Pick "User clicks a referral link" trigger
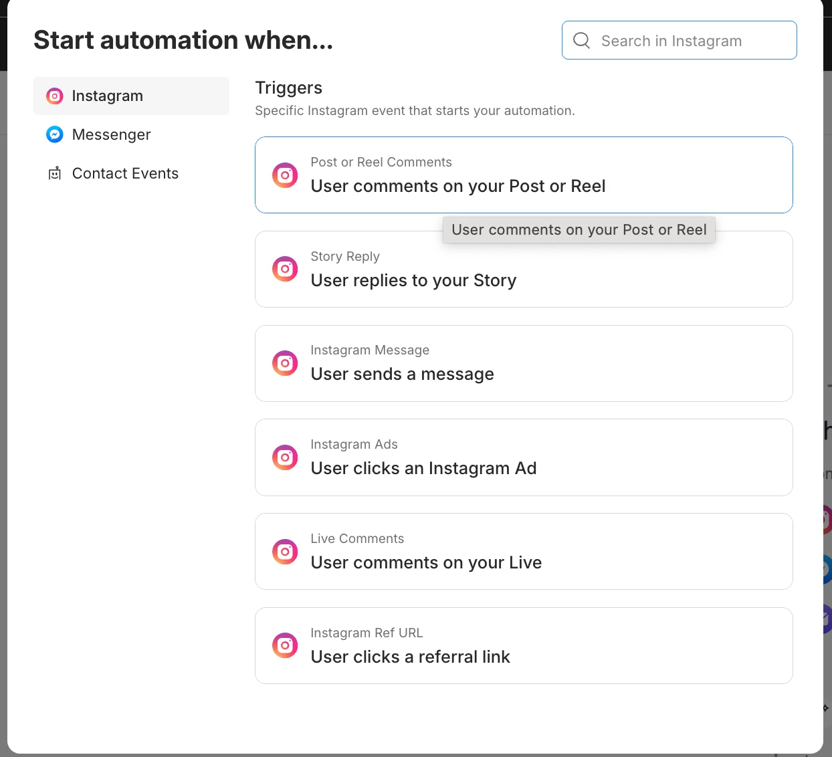This screenshot has height=757, width=832. pyautogui.click(x=410, y=657)
